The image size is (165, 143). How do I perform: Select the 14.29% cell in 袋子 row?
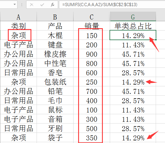tap(133, 137)
